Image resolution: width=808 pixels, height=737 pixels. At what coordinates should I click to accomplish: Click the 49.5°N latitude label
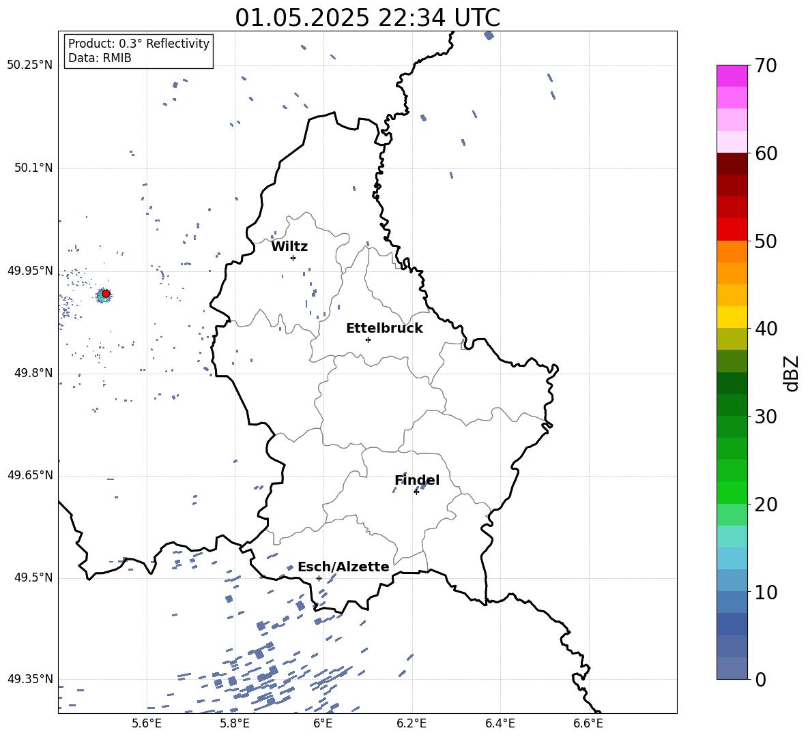pos(33,577)
